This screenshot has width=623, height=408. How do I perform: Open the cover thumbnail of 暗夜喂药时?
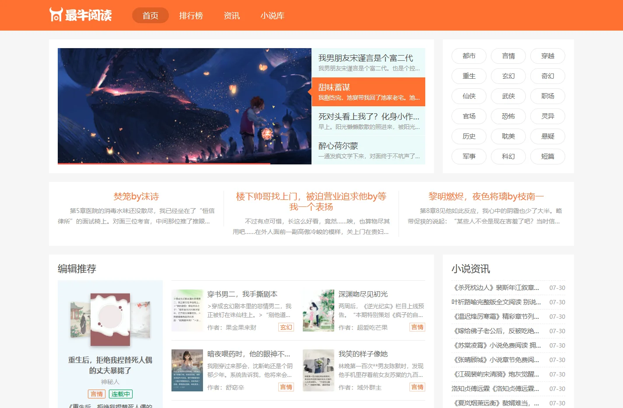tap(187, 370)
